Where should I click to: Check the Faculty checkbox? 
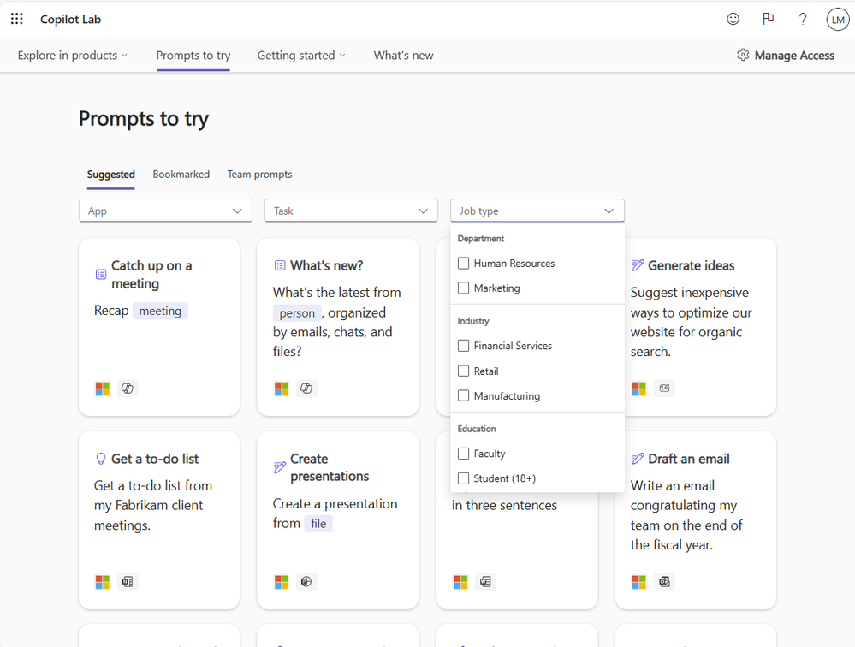(464, 454)
